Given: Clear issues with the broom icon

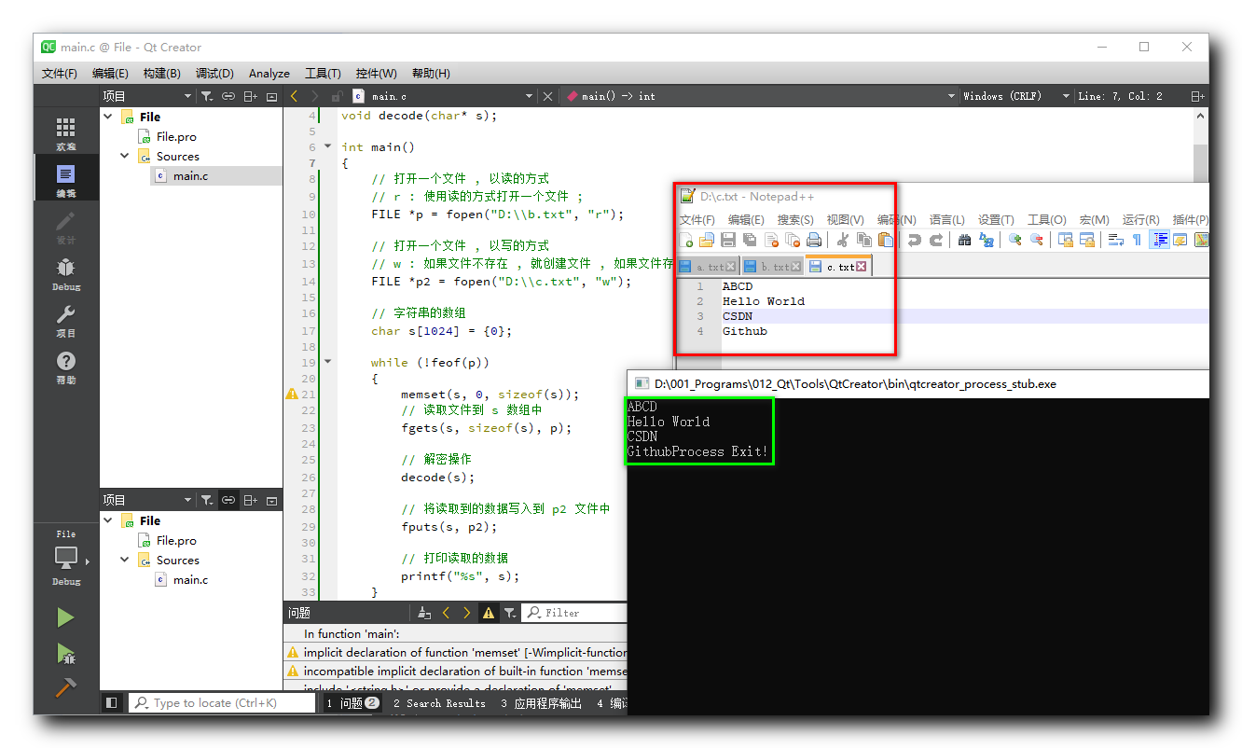Looking at the screenshot, I should (x=424, y=613).
